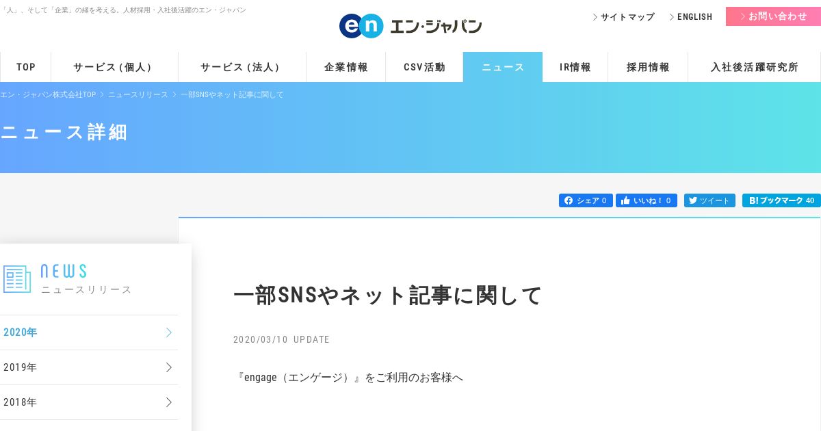Click the Hatena bookmark button

coord(781,200)
